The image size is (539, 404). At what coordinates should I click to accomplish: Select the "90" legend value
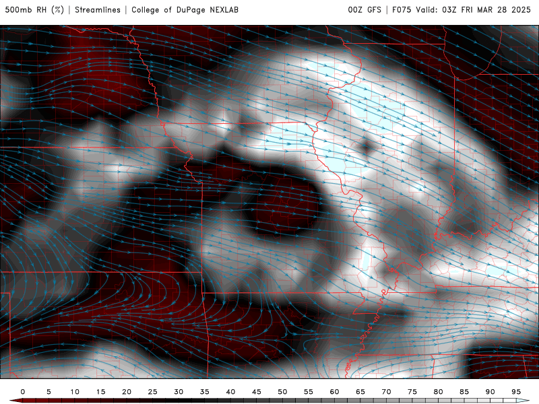[490, 392]
